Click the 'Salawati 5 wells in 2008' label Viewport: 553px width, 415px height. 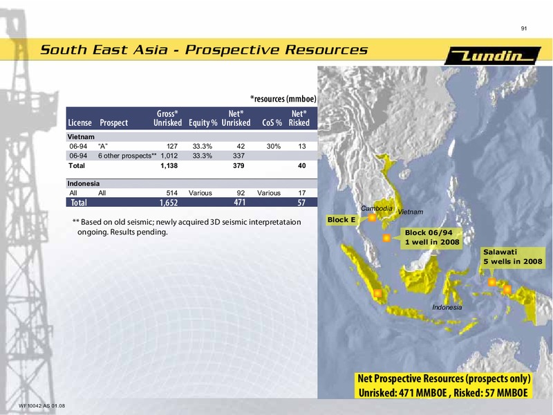pyautogui.click(x=512, y=257)
